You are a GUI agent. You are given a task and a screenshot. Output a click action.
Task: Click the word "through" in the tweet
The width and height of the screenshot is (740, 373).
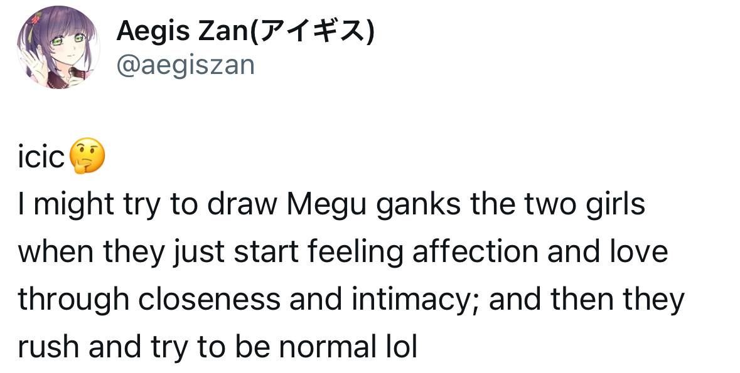pos(73,300)
